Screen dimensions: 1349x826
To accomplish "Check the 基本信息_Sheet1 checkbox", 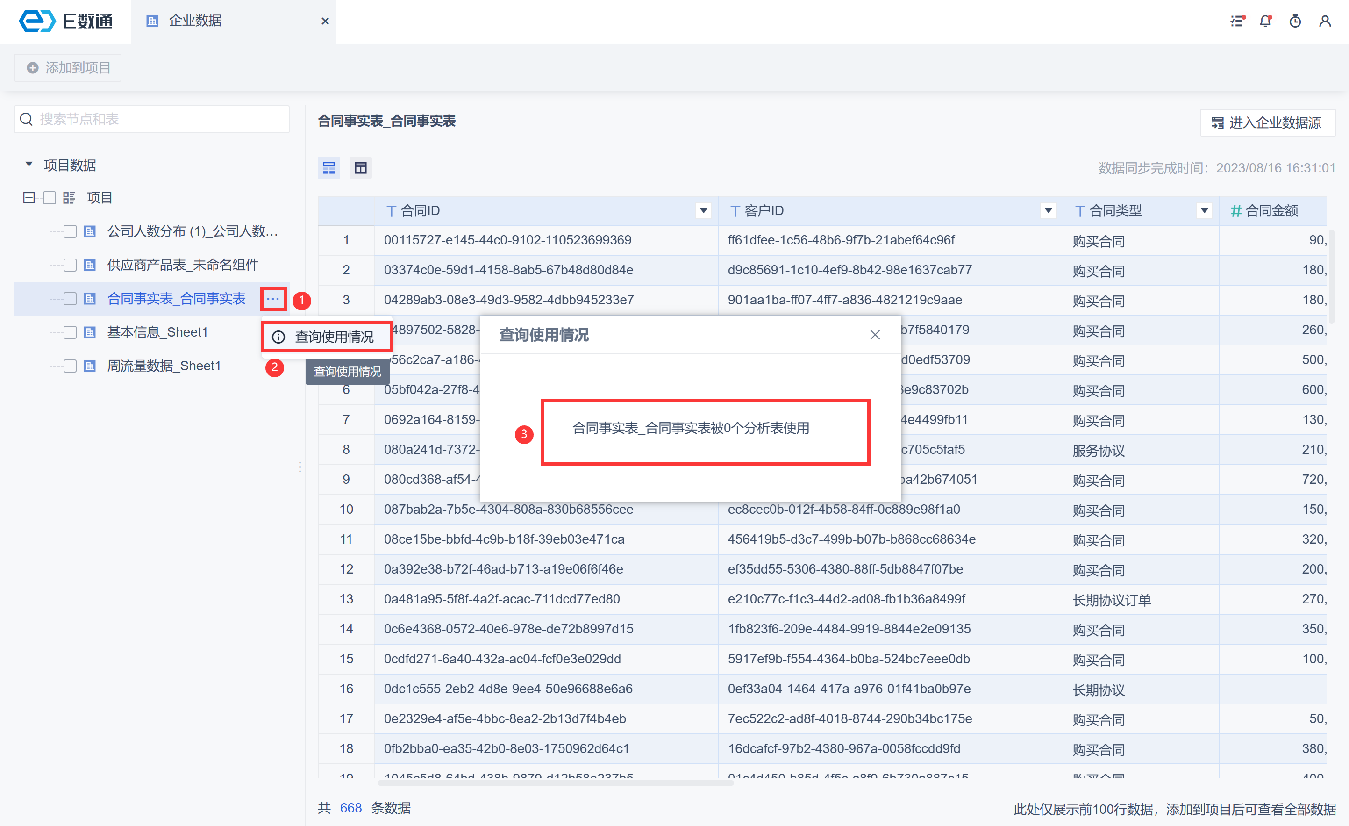I will point(70,332).
